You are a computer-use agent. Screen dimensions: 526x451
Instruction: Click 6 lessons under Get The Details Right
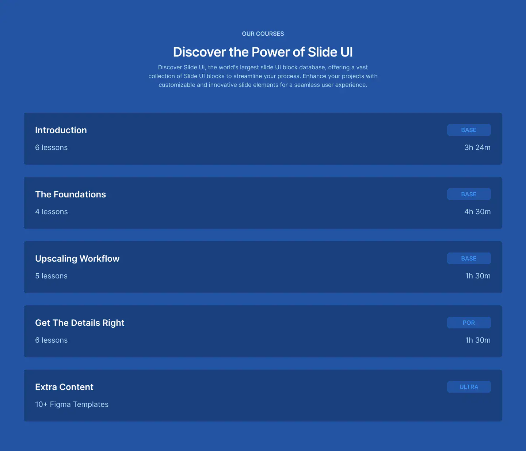tap(52, 340)
